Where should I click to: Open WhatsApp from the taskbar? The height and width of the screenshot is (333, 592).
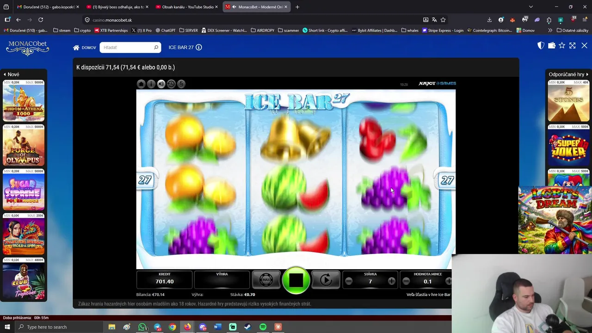[x=142, y=327]
